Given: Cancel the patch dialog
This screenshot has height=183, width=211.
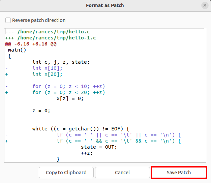Looking at the screenshot, I should [122, 173].
